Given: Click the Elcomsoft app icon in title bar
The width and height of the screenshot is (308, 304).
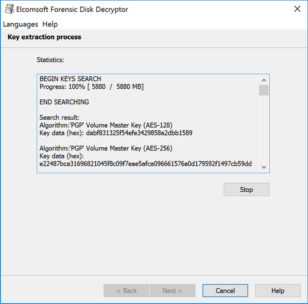Looking at the screenshot, I should click(9, 9).
